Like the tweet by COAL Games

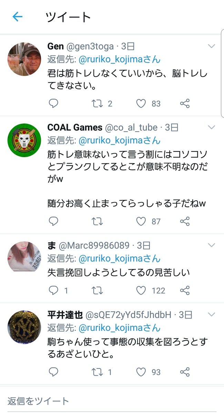(141, 222)
